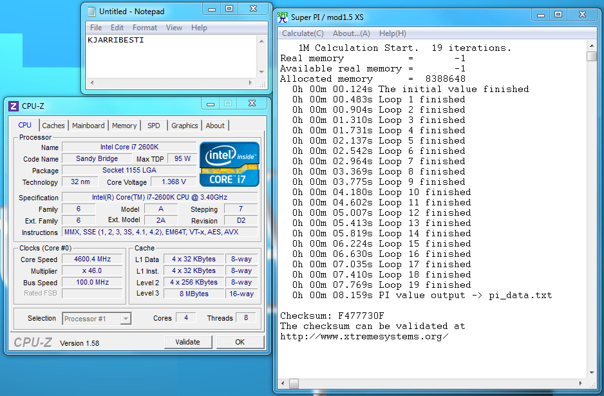Screen dimensions: 604x396
Task: Open the Calculate(C) menu in Super PI
Action: pos(303,33)
